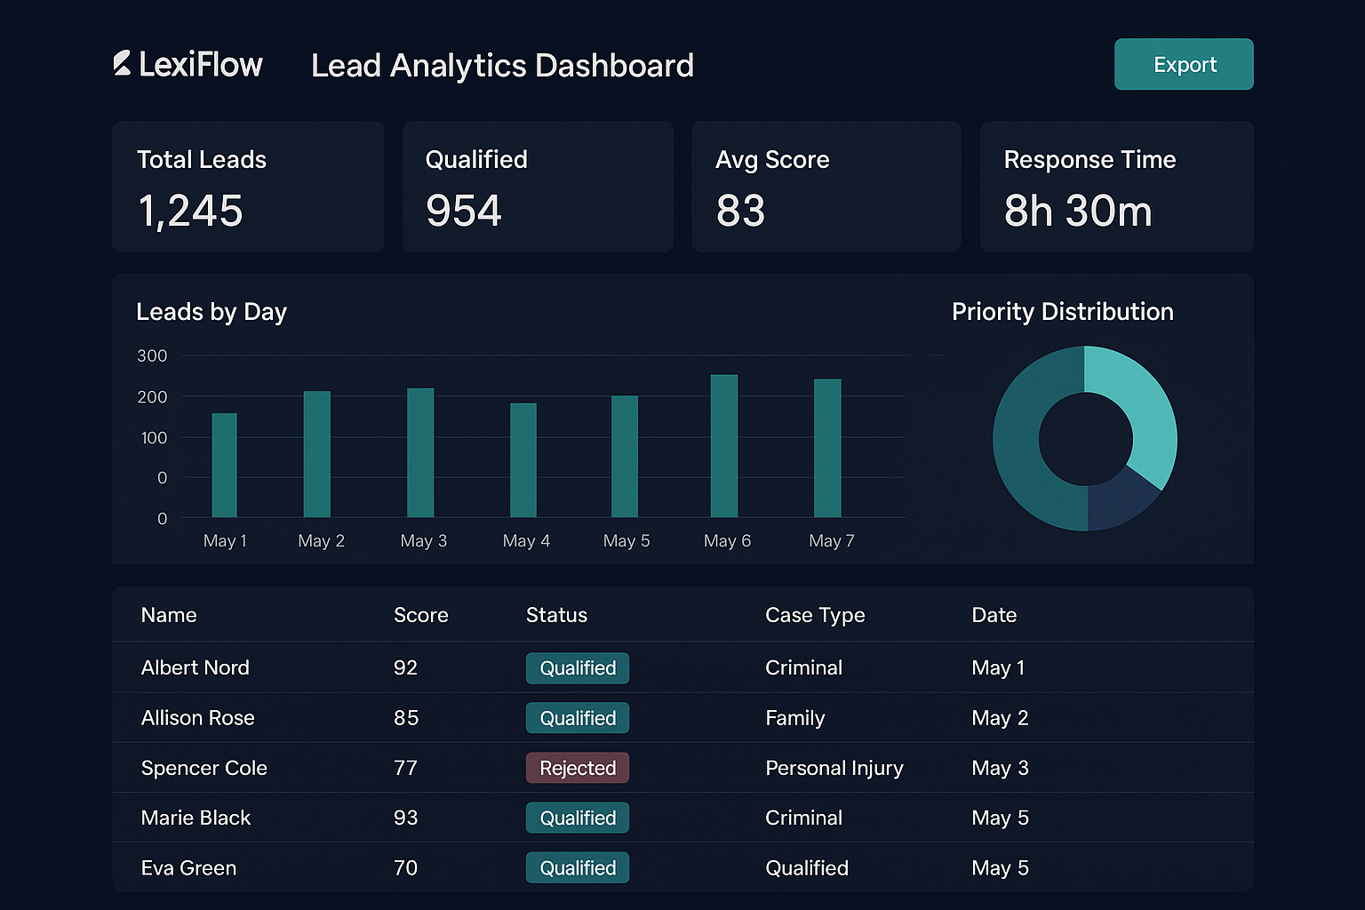Open the Avg Score card
1365x910 pixels.
(826, 187)
